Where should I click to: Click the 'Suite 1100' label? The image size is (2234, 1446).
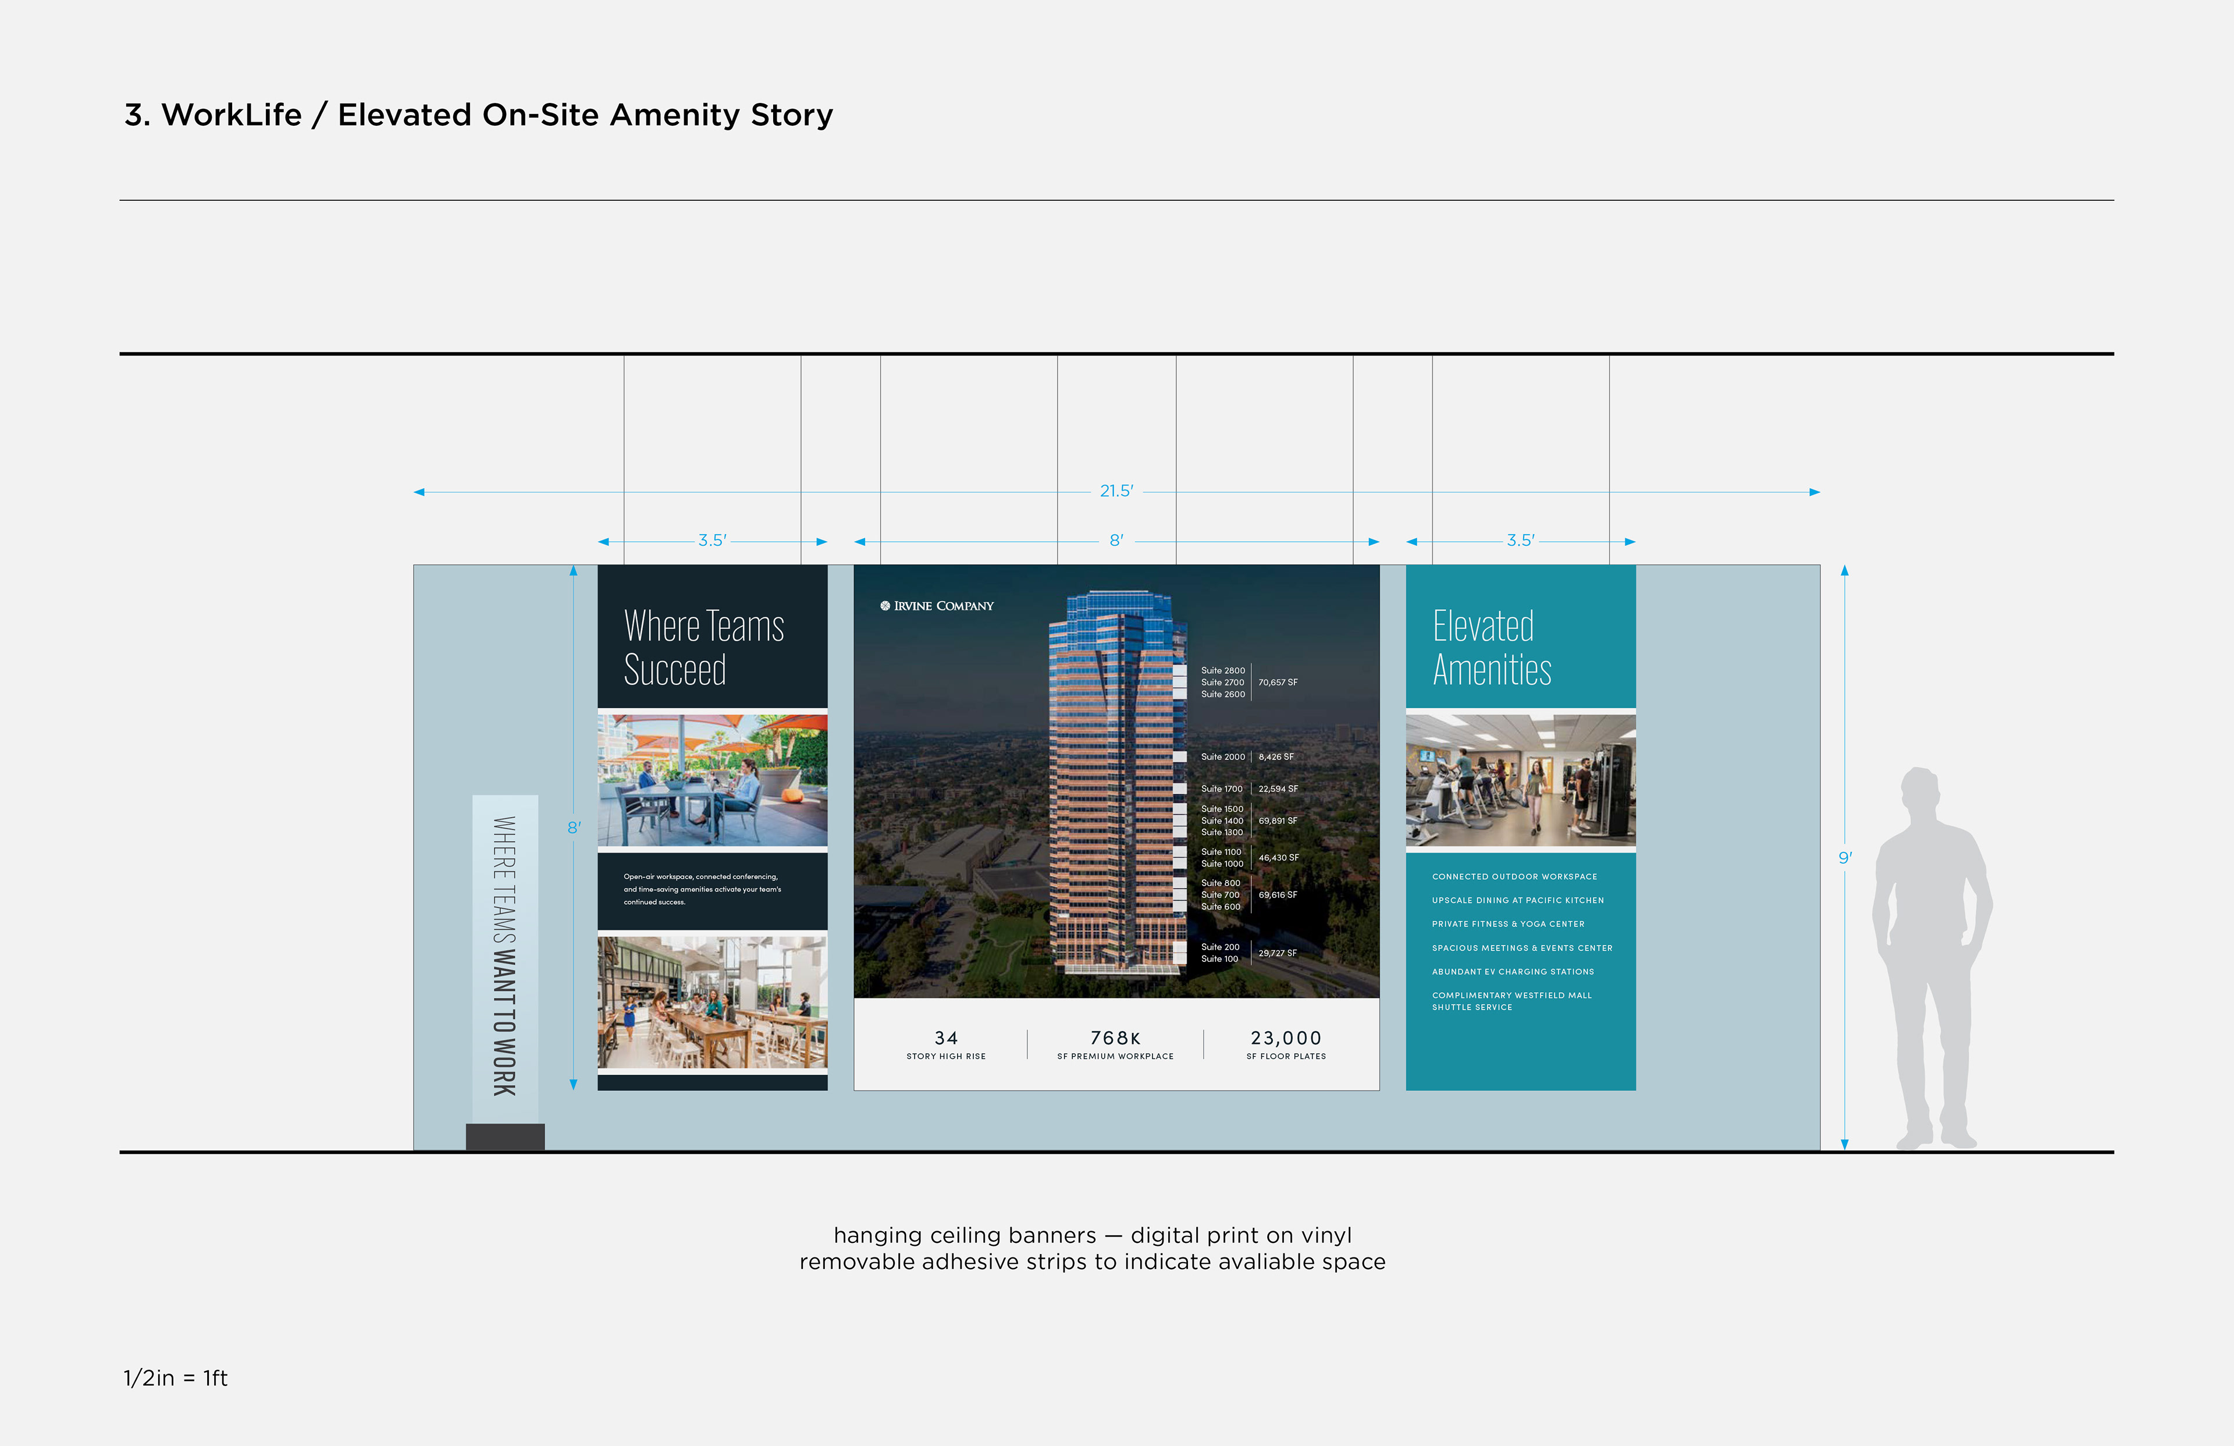click(1221, 852)
